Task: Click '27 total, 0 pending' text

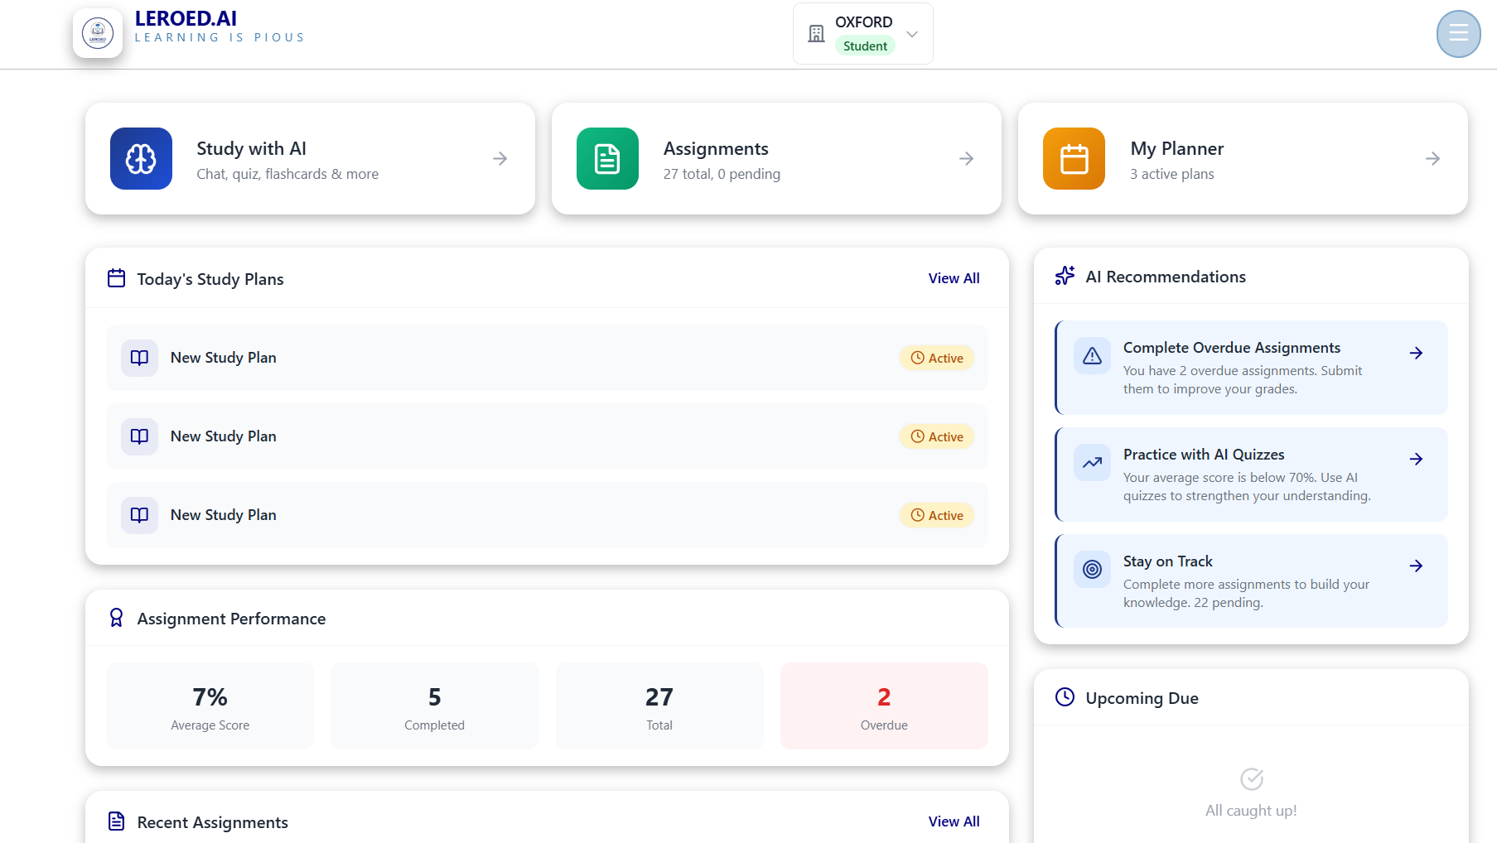Action: [722, 174]
